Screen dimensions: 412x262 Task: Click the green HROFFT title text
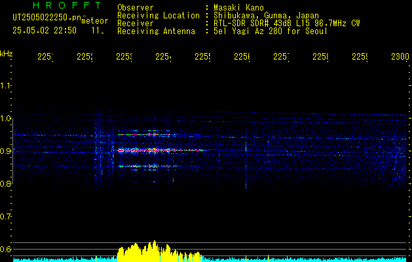(x=67, y=5)
